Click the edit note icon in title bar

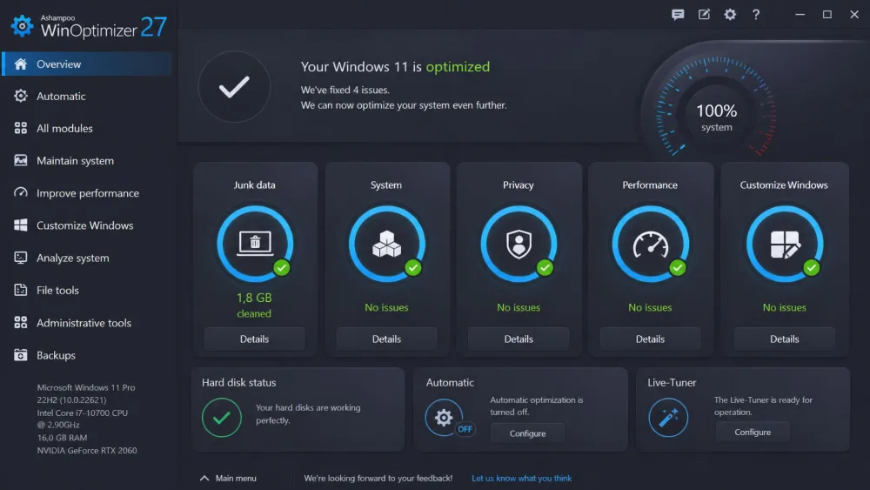704,15
